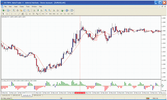Switch to H1 timeframe
Viewport: 167px width, 100px height.
point(58,14)
